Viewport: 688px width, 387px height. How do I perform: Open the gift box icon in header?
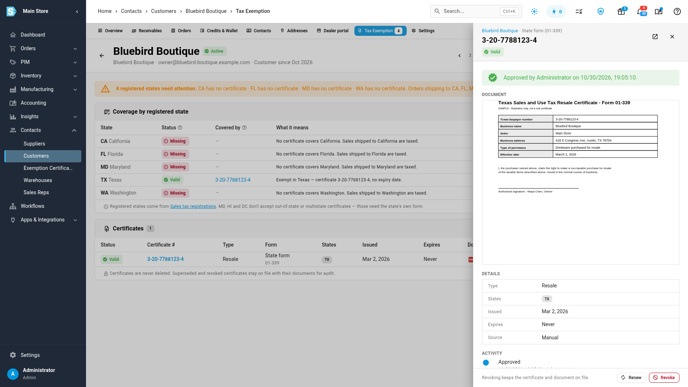coord(621,11)
